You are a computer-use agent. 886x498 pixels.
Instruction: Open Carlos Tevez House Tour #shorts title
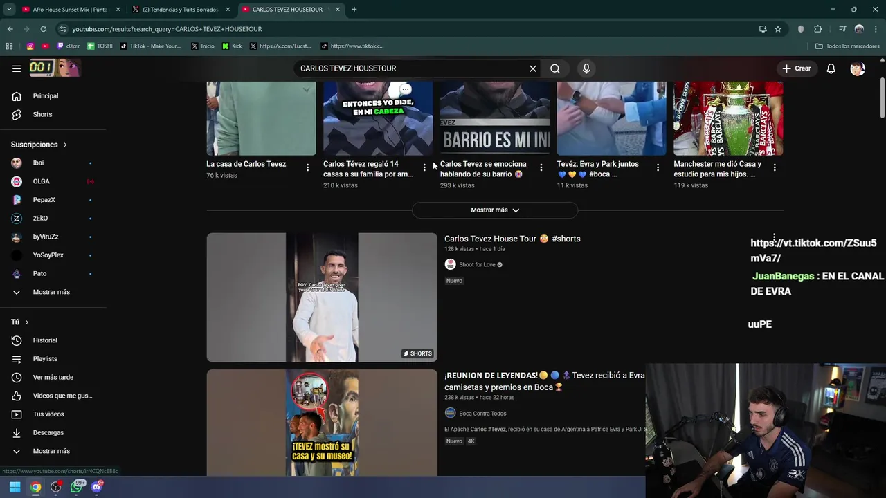[x=512, y=239]
